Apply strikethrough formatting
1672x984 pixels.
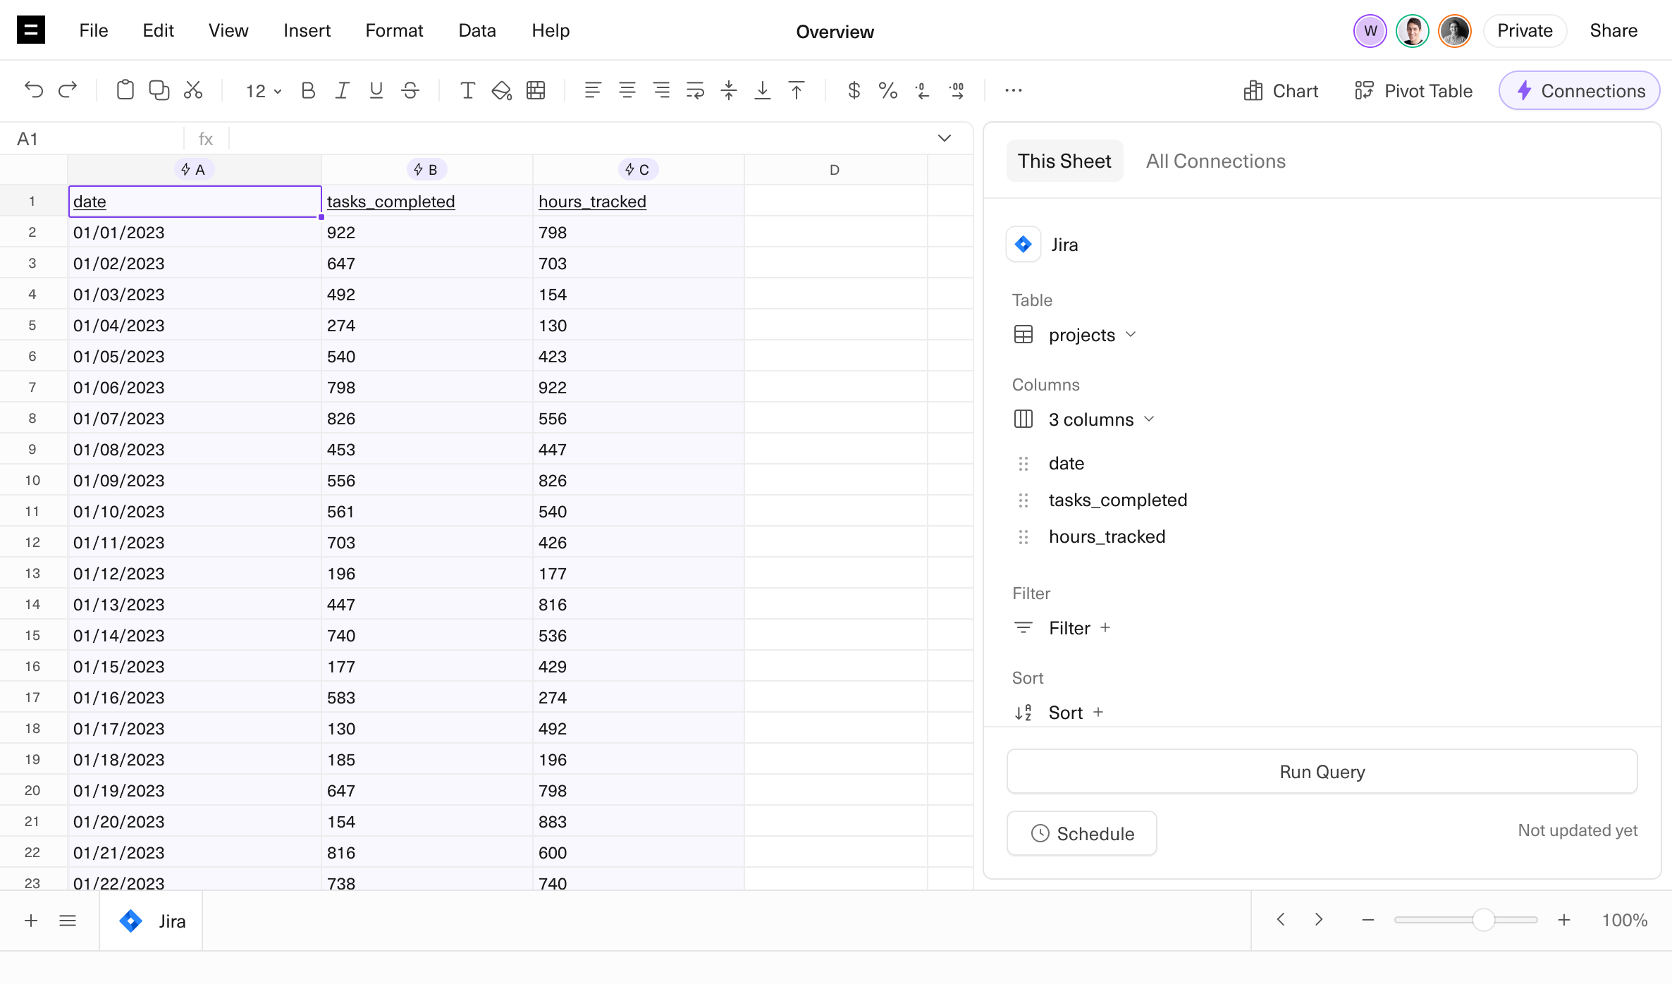[x=410, y=90]
